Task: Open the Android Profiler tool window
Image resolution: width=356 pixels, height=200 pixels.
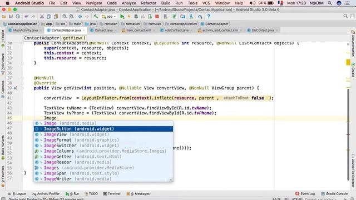Action: (46, 194)
